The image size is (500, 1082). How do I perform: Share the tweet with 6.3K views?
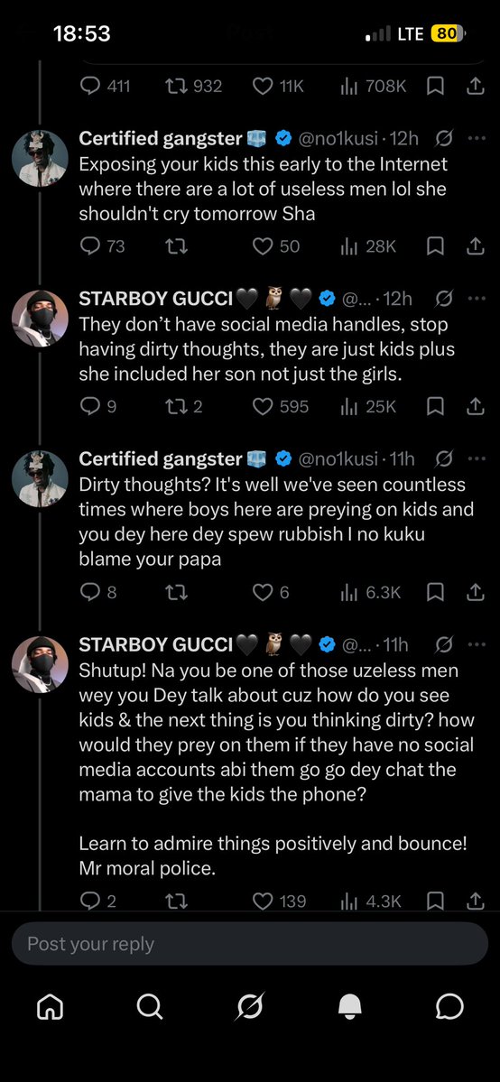pos(475,591)
